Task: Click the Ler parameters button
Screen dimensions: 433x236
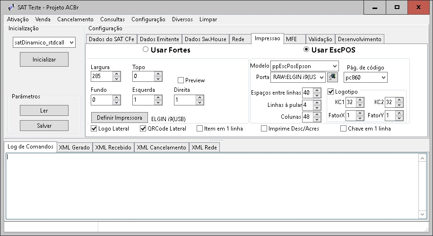Action: [44, 111]
